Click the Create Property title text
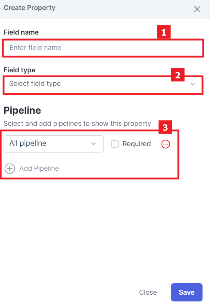Image resolution: width=210 pixels, height=305 pixels. tap(30, 8)
